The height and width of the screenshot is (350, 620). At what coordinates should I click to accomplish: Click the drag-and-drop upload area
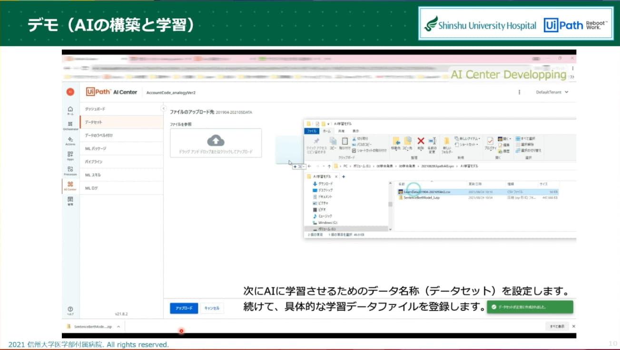[216, 143]
